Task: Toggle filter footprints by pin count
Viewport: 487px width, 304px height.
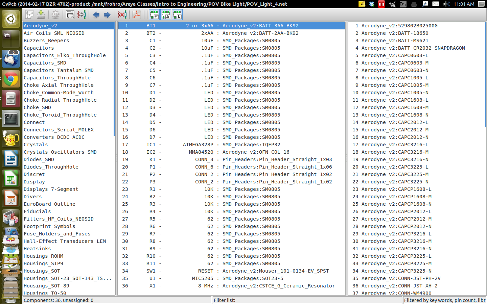Action: pos(166,15)
